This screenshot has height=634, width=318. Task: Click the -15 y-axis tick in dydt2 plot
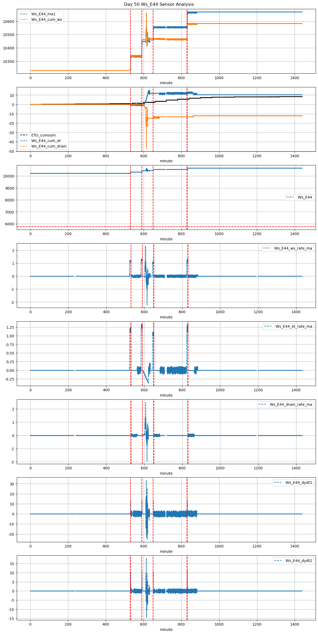tap(12, 618)
